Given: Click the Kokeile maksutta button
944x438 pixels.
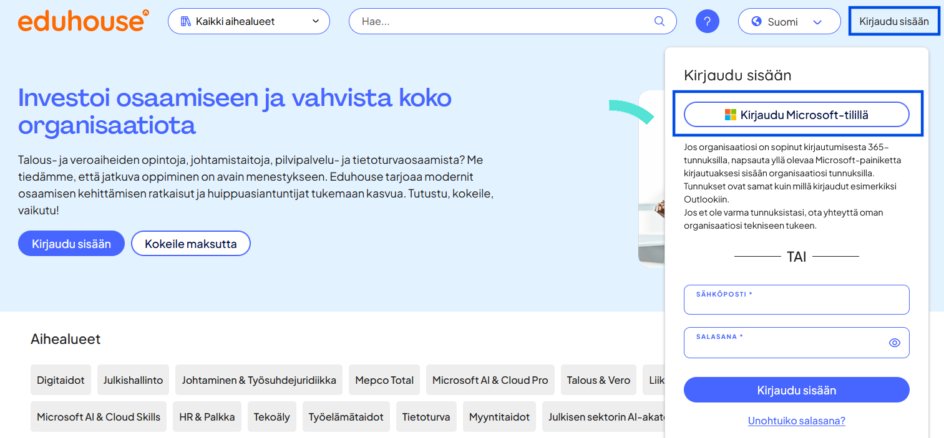Looking at the screenshot, I should pyautogui.click(x=191, y=244).
